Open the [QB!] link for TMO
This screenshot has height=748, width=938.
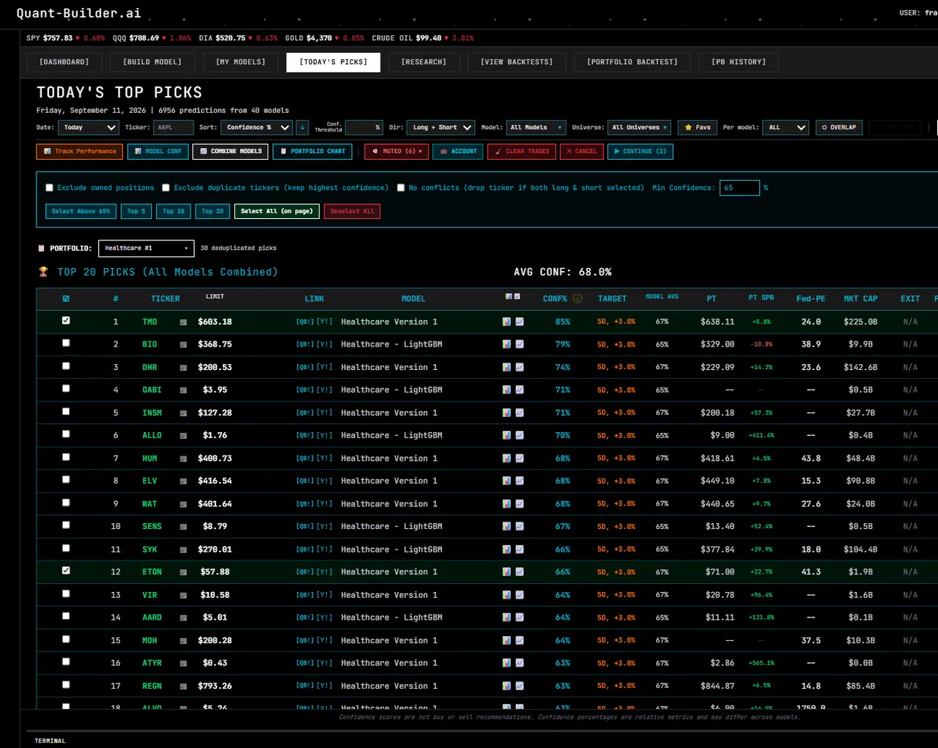pyautogui.click(x=304, y=322)
